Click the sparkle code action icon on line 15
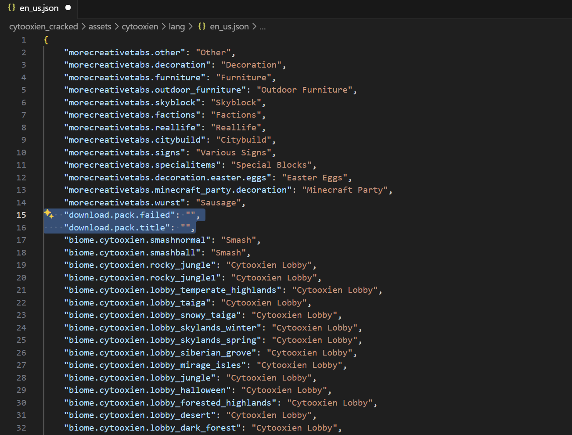Screen dimensions: 572x435 tap(49, 214)
